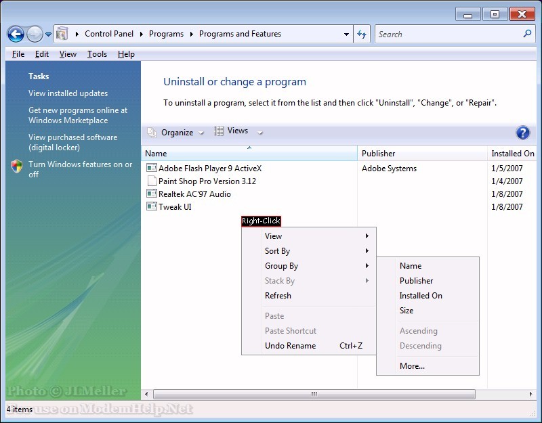The image size is (542, 423).
Task: Click the scrollbar right arrow
Action: (x=530, y=394)
